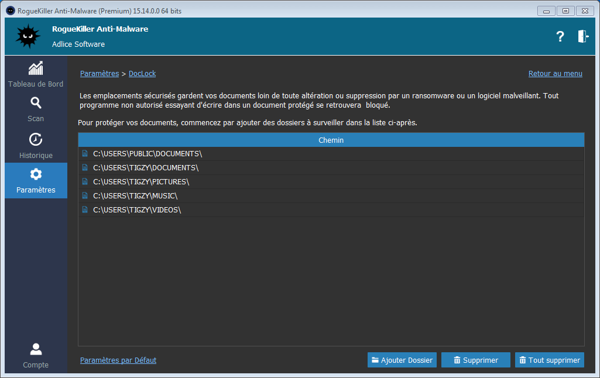Open the Historique section
Screen dimensions: 600x378
coord(36,146)
